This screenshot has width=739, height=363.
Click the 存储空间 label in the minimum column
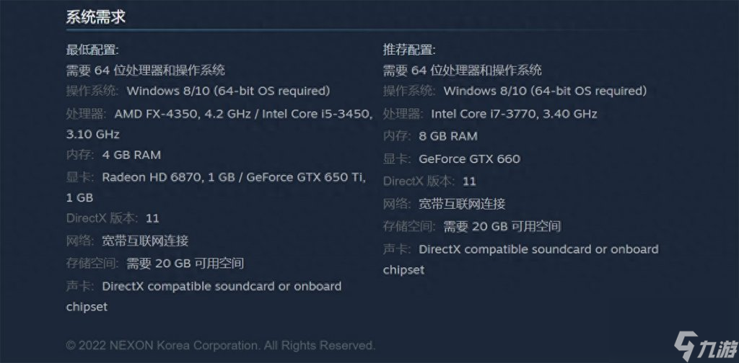click(93, 263)
